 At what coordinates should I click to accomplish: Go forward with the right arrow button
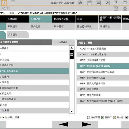pos(87,124)
